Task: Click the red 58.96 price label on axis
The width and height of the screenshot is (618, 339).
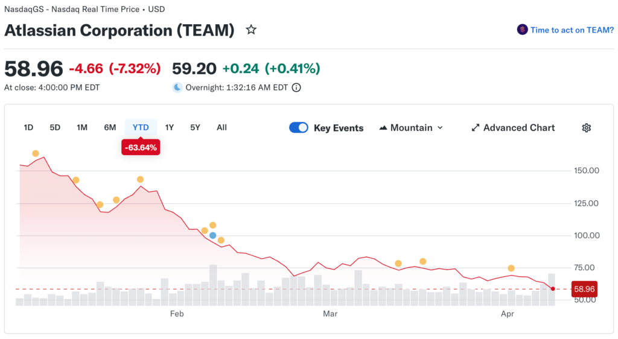Action: pos(583,290)
